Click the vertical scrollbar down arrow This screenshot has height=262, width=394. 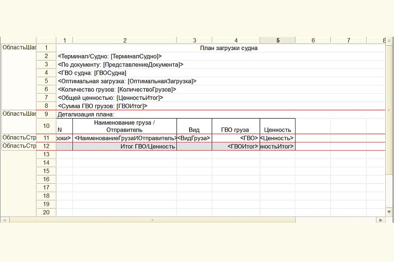389,212
